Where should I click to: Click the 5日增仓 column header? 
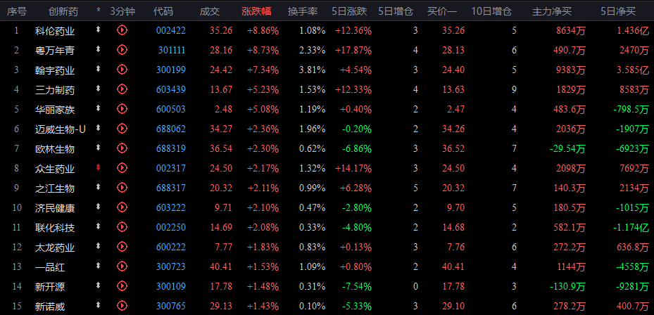tap(396, 11)
